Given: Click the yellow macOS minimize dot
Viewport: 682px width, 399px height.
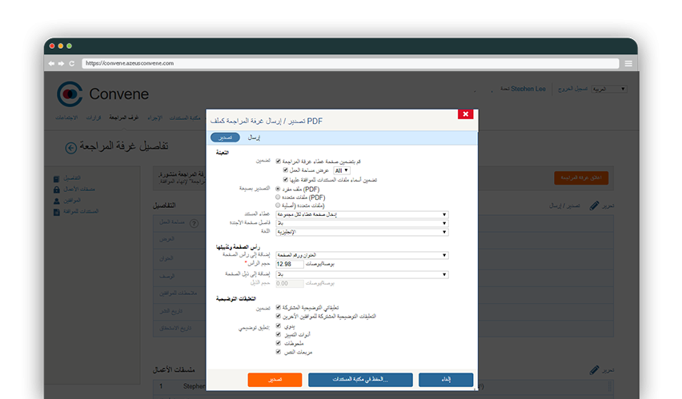Looking at the screenshot, I should point(61,46).
